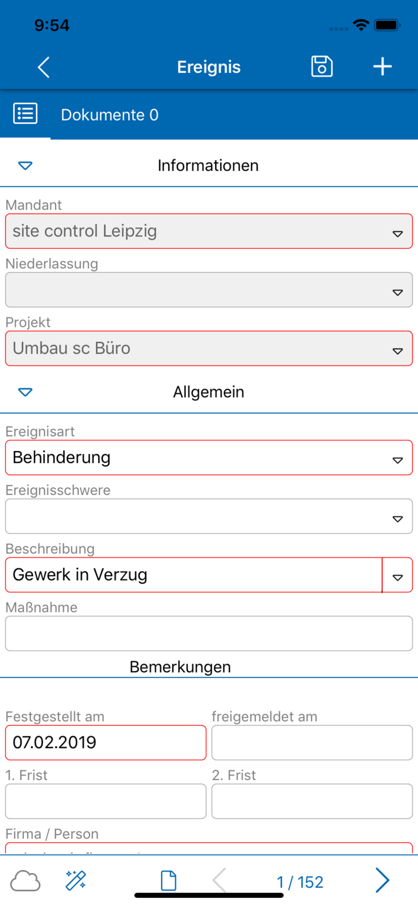Tap the back arrow in header
This screenshot has height=906, width=418.
[43, 67]
